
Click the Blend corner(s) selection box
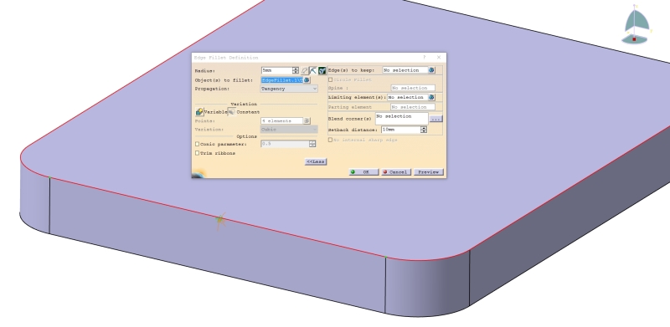click(x=402, y=119)
